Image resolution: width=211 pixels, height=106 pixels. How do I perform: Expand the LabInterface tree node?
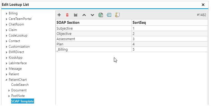point(6,63)
